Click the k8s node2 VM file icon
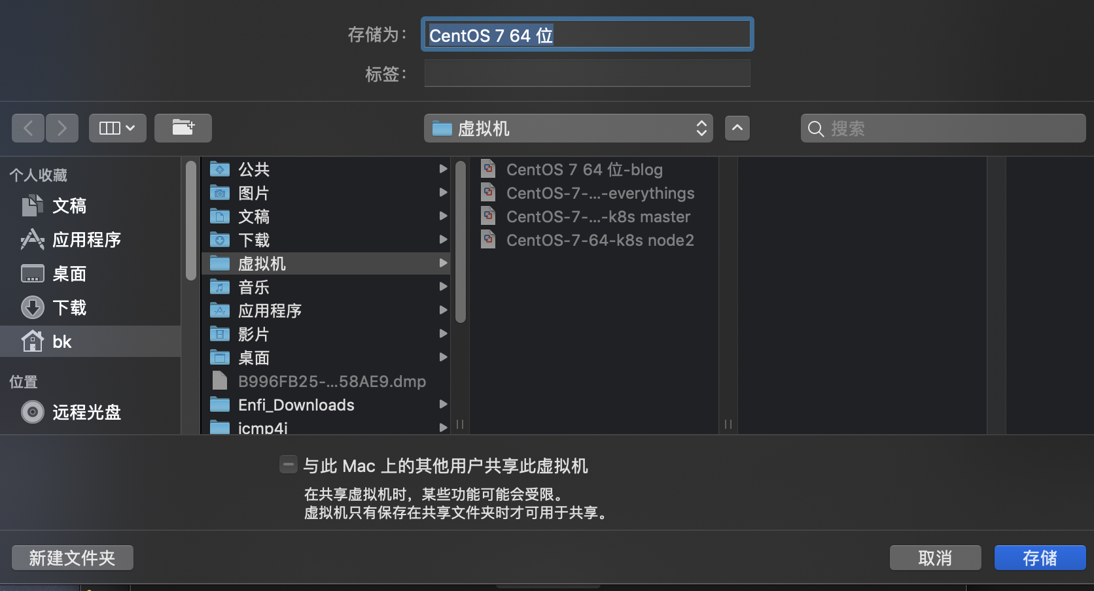 tap(489, 239)
